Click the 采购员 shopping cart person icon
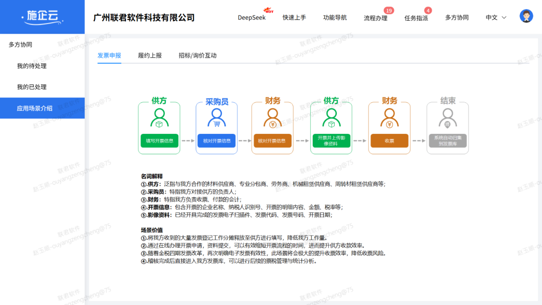Image resolution: width=542 pixels, height=305 pixels. (x=217, y=118)
